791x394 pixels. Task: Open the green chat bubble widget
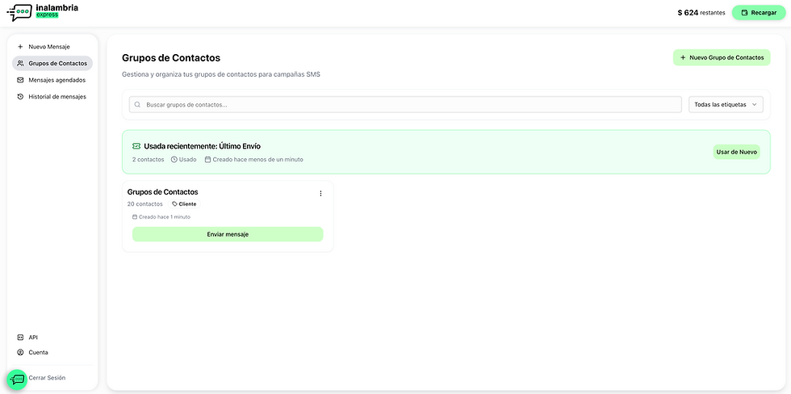pyautogui.click(x=17, y=379)
